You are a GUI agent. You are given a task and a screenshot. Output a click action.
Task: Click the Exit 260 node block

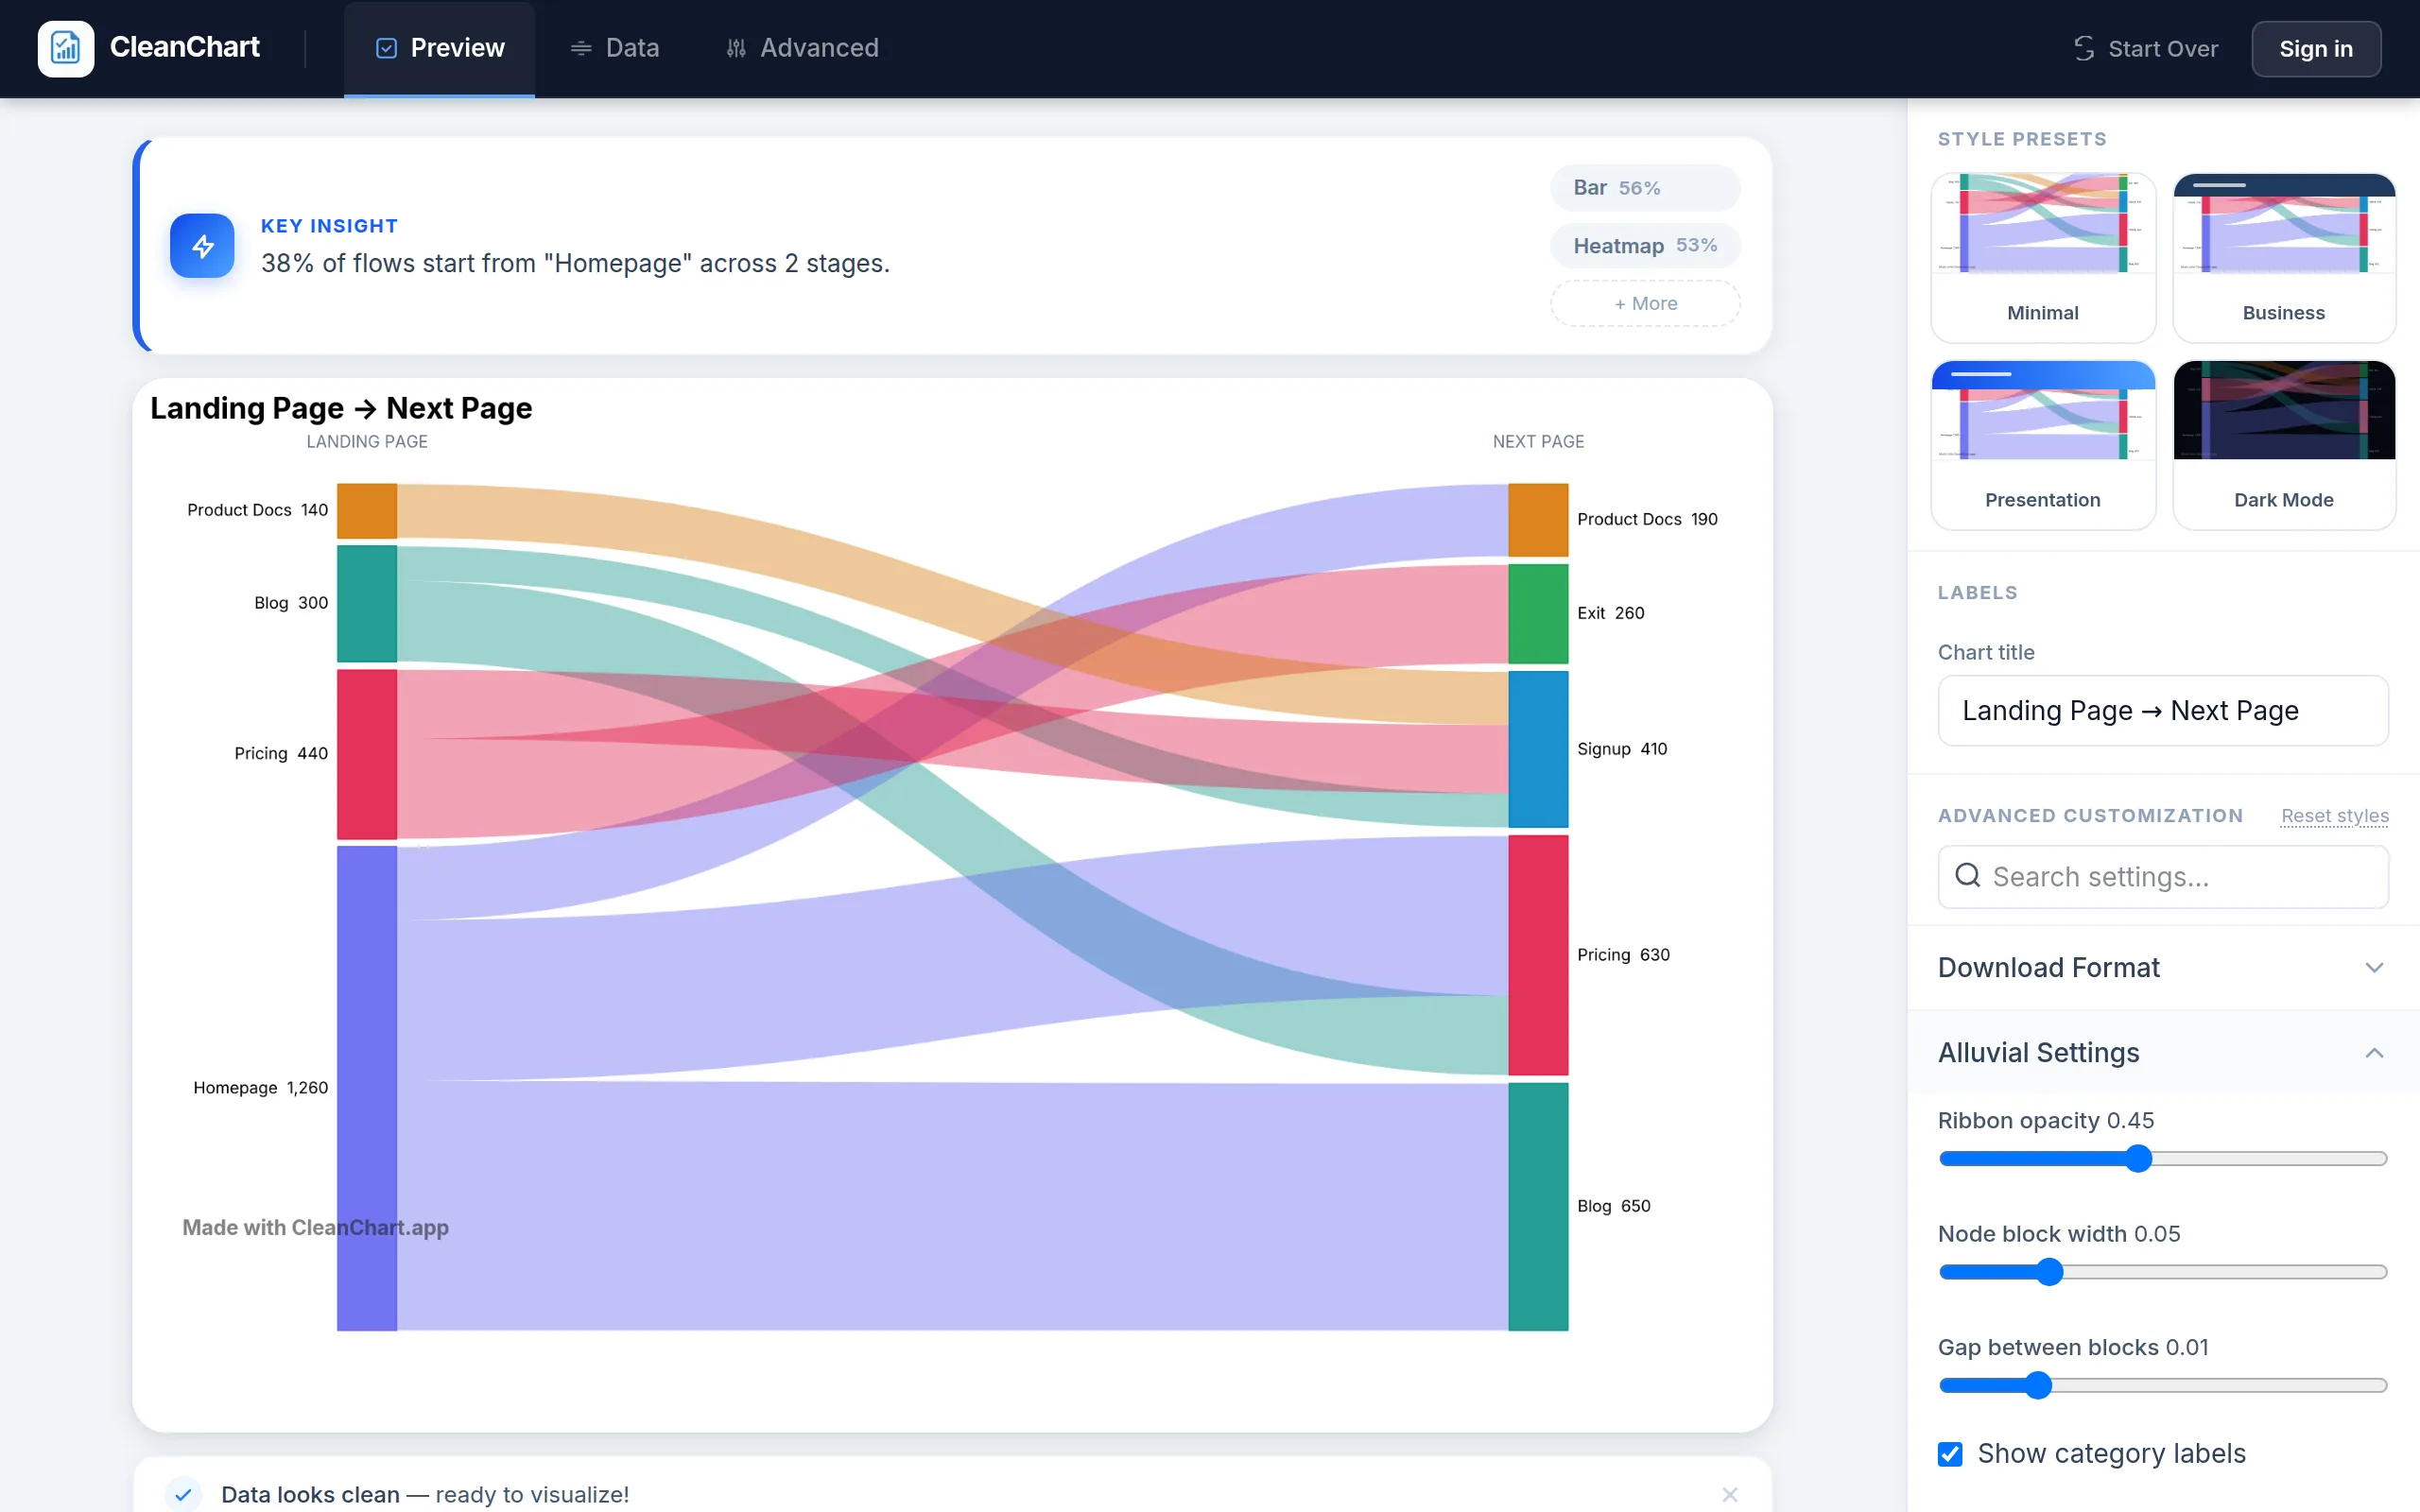1538,614
